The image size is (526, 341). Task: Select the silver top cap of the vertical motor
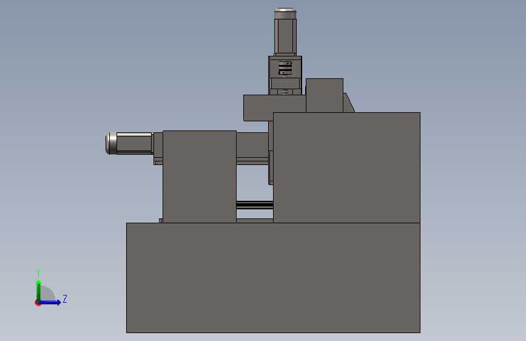pos(285,13)
